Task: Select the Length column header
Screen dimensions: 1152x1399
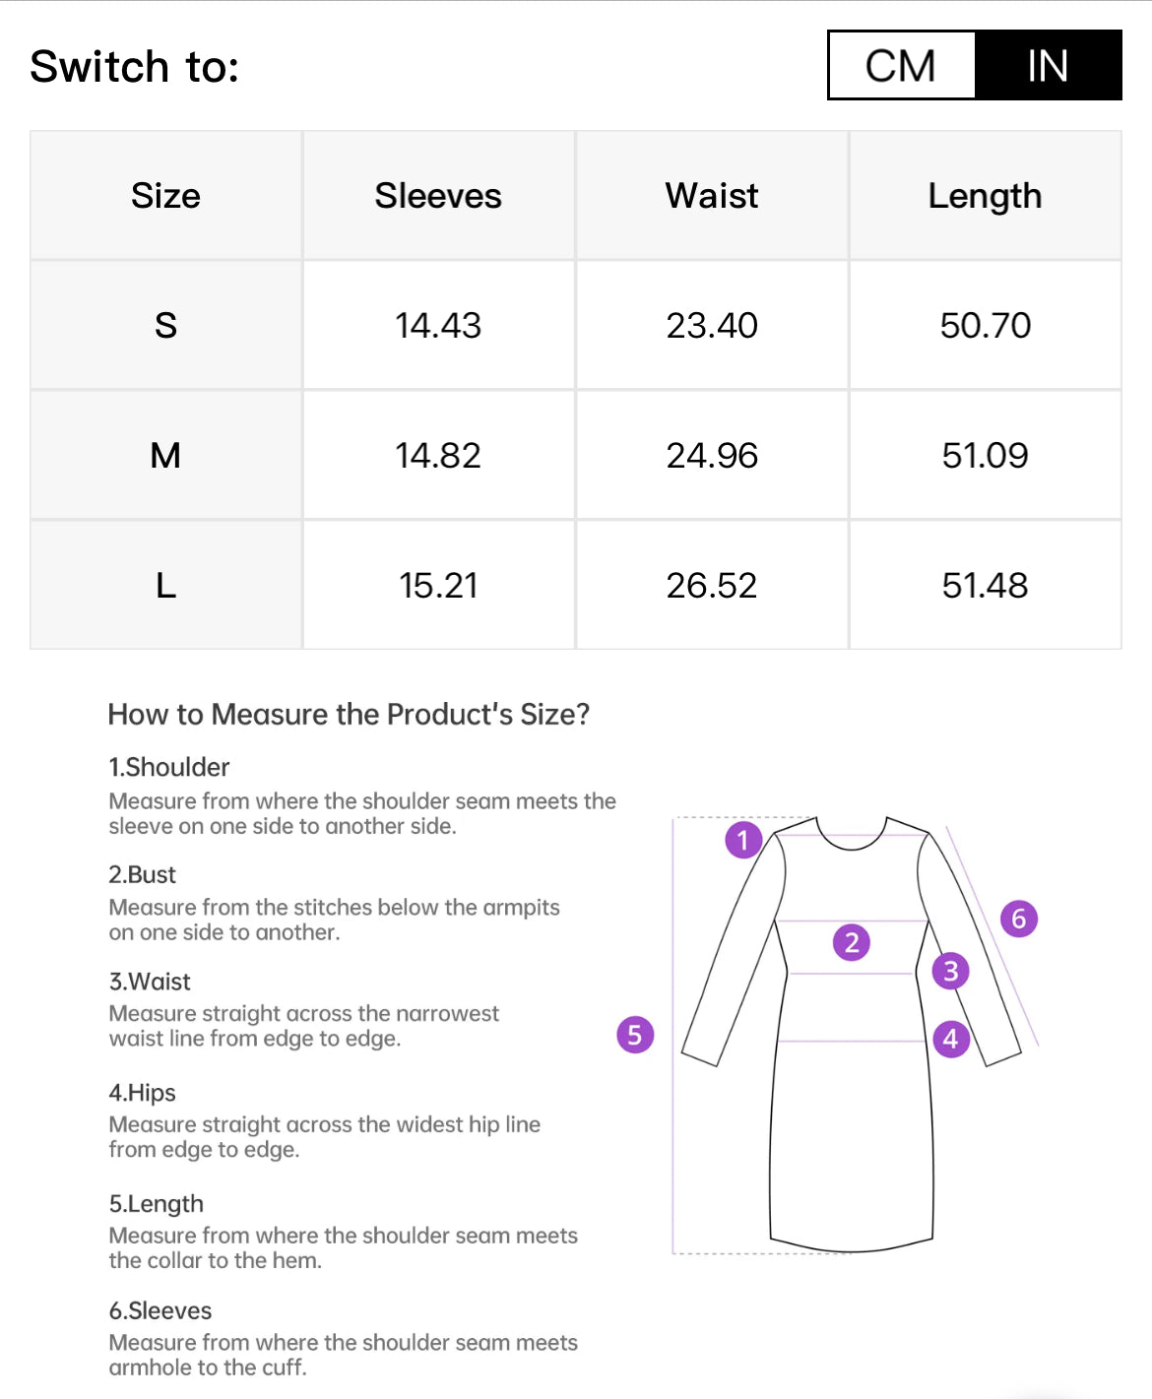Action: [x=985, y=196]
